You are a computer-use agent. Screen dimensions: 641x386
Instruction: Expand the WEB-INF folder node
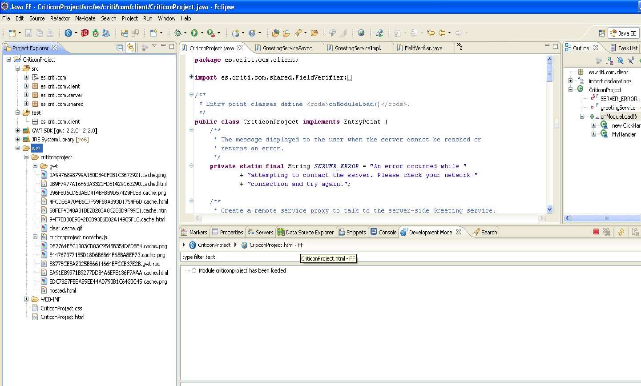point(26,299)
